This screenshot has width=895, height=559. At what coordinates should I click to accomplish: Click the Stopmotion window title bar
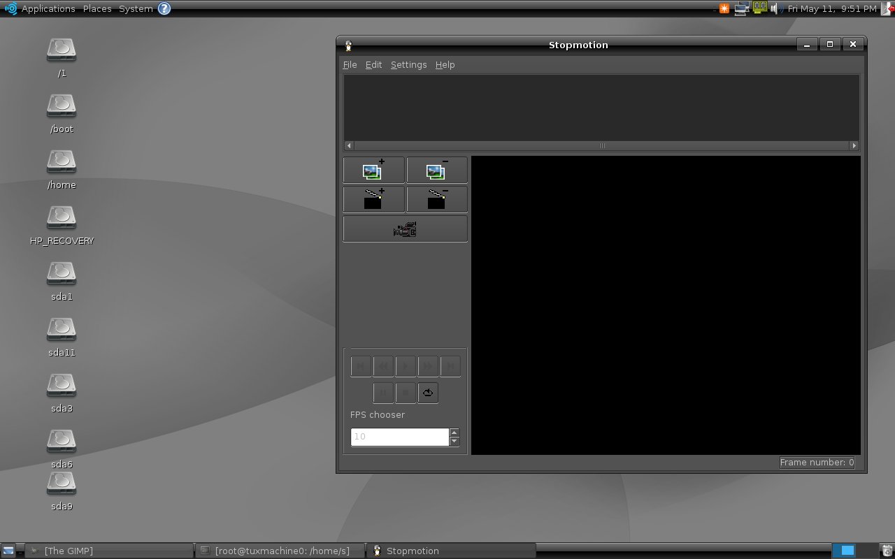pos(578,45)
